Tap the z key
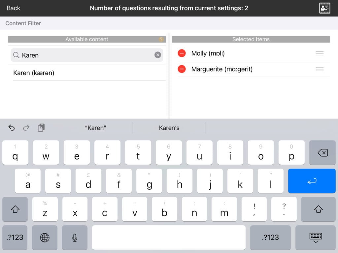The height and width of the screenshot is (253, 338). coord(45,209)
